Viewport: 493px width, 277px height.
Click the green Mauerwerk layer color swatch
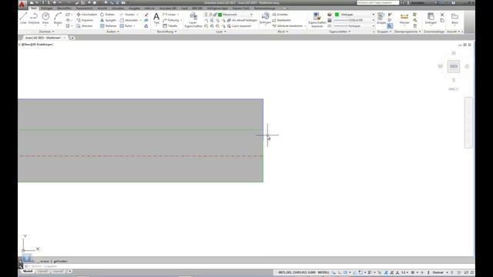point(220,15)
